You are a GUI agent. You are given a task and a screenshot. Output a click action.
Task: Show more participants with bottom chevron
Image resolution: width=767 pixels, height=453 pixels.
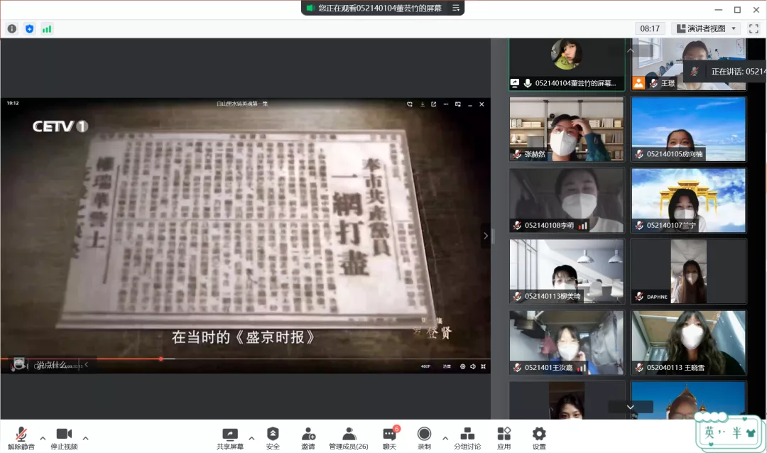pos(631,407)
